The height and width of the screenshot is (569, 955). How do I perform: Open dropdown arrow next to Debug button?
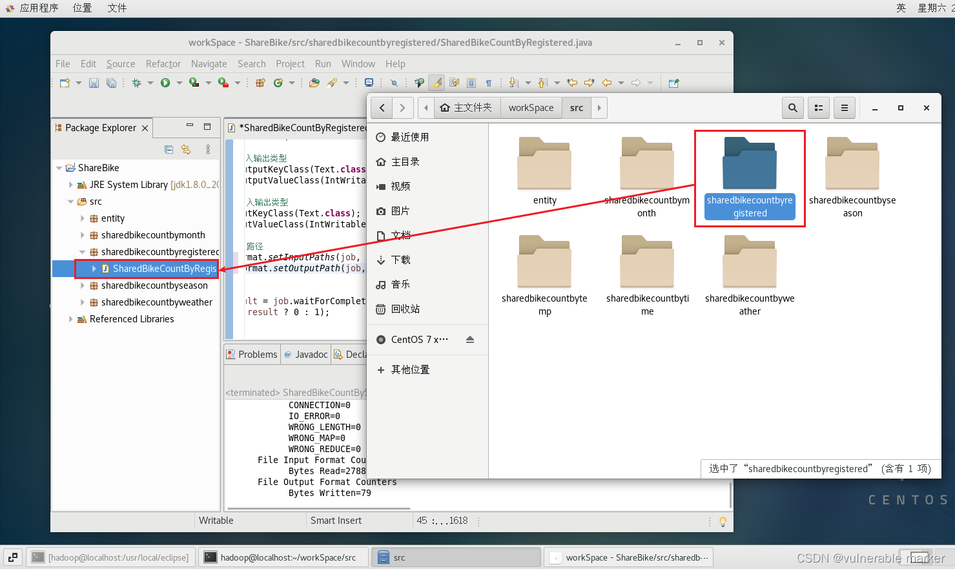tap(150, 83)
